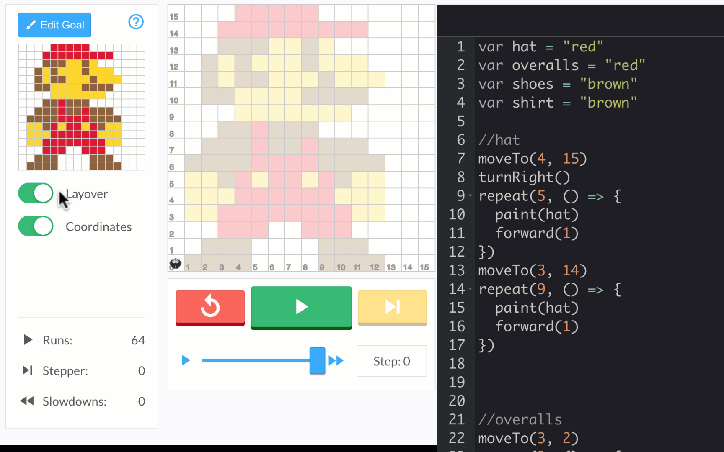Click code line 'var shoes = "brown"'
This screenshot has width=724, height=452.
[x=558, y=84]
